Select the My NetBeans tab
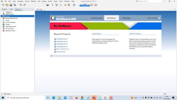Screen dimensions: 177x100 (x=111, y=18)
